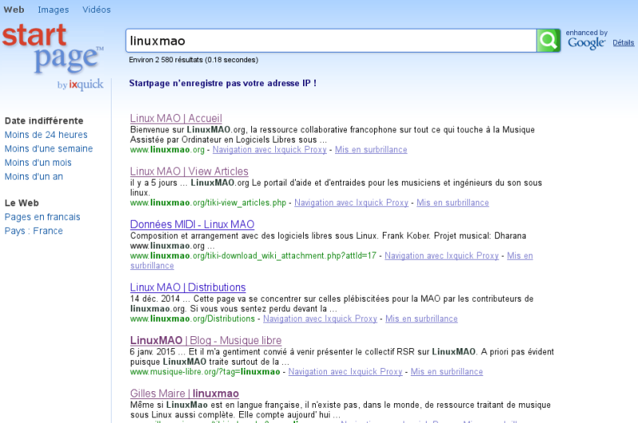Select the 'Date indifférente' filter

click(x=44, y=120)
